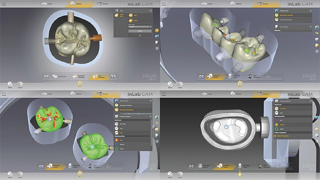The image size is (320, 180).
Task: Switch to COLLECT phase in sprue-positioning window
Action: 47,4
